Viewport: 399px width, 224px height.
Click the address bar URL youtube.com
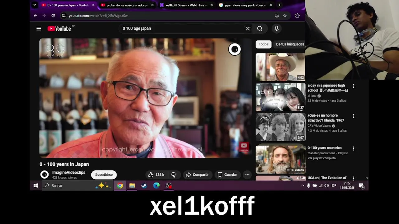point(98,16)
